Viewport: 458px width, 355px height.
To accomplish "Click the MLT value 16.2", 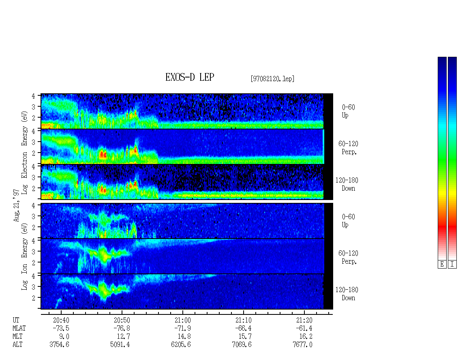I will click(306, 337).
